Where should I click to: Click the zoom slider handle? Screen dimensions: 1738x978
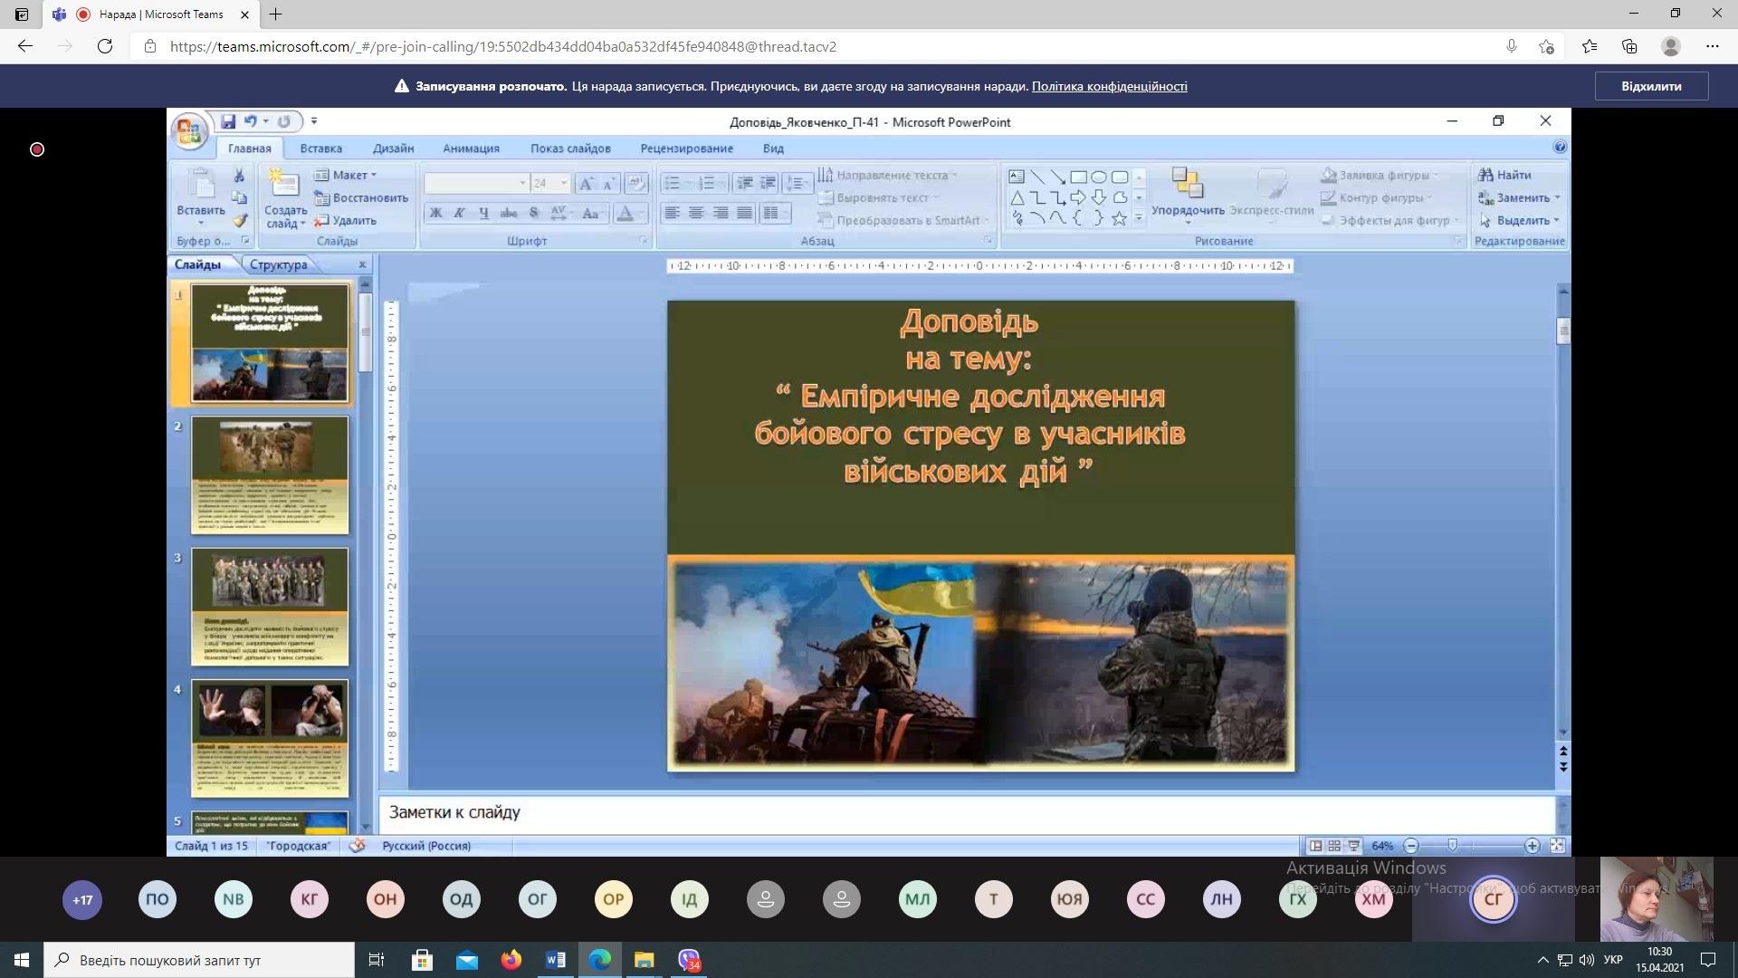1452,845
